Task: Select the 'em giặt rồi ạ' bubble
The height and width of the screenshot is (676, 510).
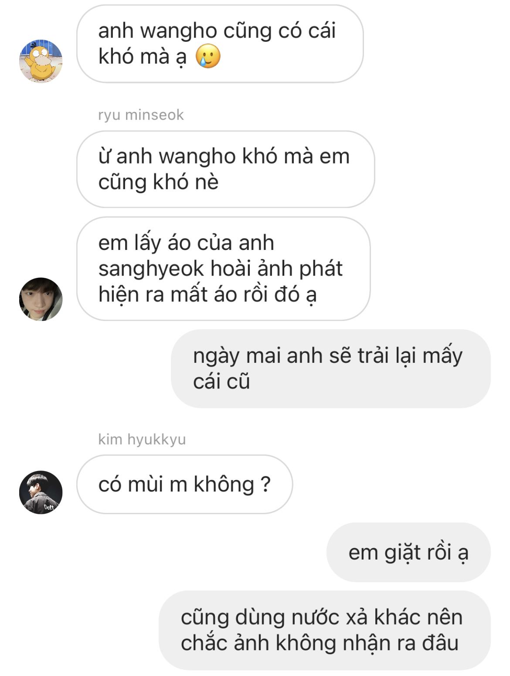Action: [x=408, y=552]
